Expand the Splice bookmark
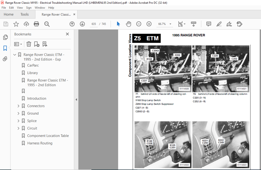261x170 pixels. pos(18,121)
